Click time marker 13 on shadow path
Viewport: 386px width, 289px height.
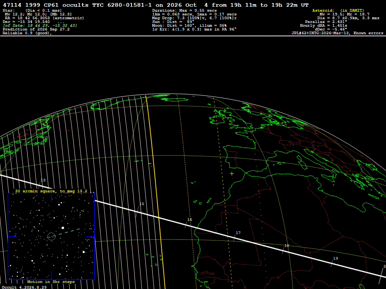43,180
